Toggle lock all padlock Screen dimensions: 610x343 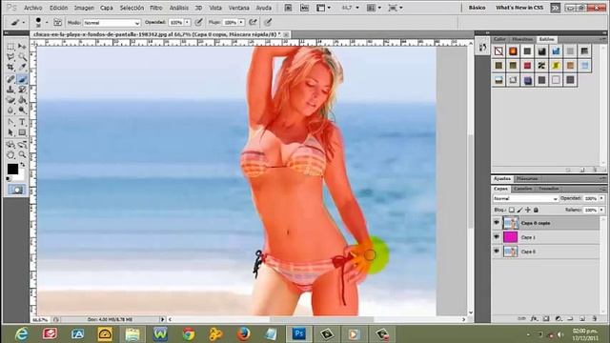tap(536, 210)
